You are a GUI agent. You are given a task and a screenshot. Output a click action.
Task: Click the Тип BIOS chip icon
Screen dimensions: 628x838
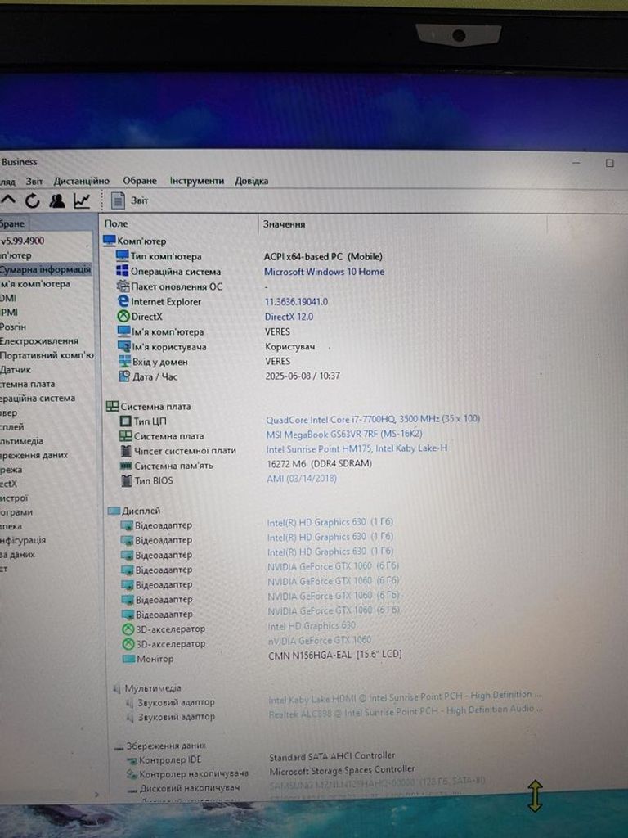(x=127, y=480)
